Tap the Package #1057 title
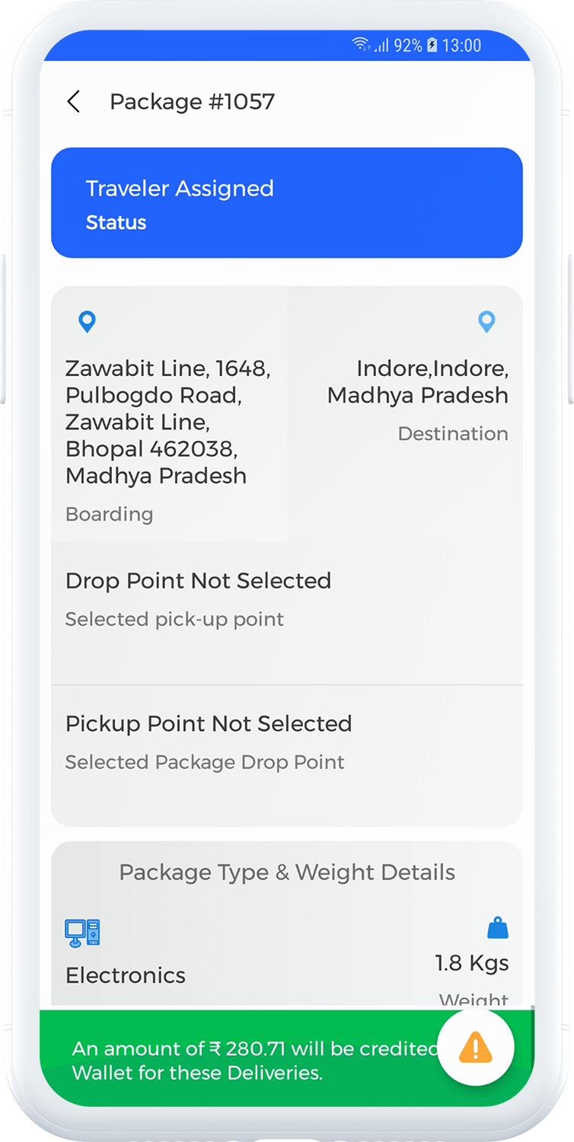574x1142 pixels. (192, 102)
